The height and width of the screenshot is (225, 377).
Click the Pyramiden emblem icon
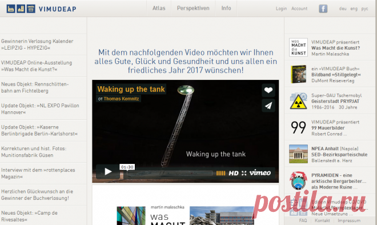[x=298, y=180]
